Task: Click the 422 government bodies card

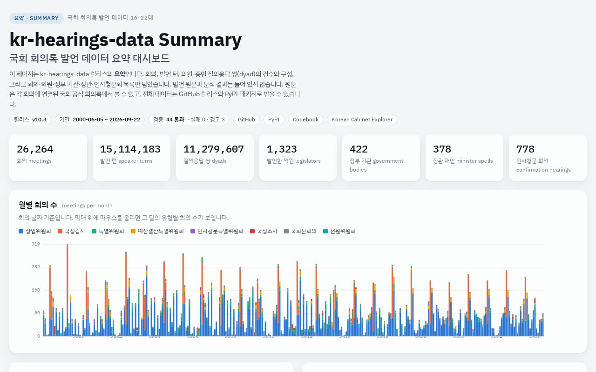Action: click(381, 158)
